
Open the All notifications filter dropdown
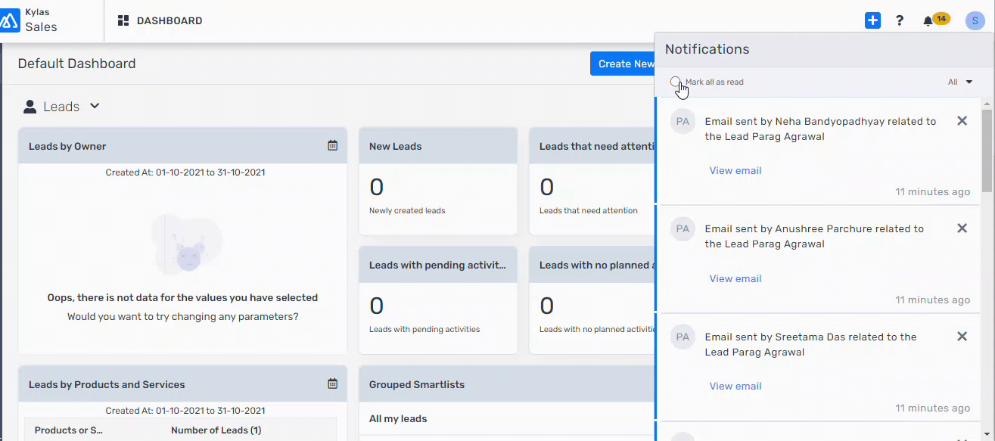pyautogui.click(x=960, y=82)
